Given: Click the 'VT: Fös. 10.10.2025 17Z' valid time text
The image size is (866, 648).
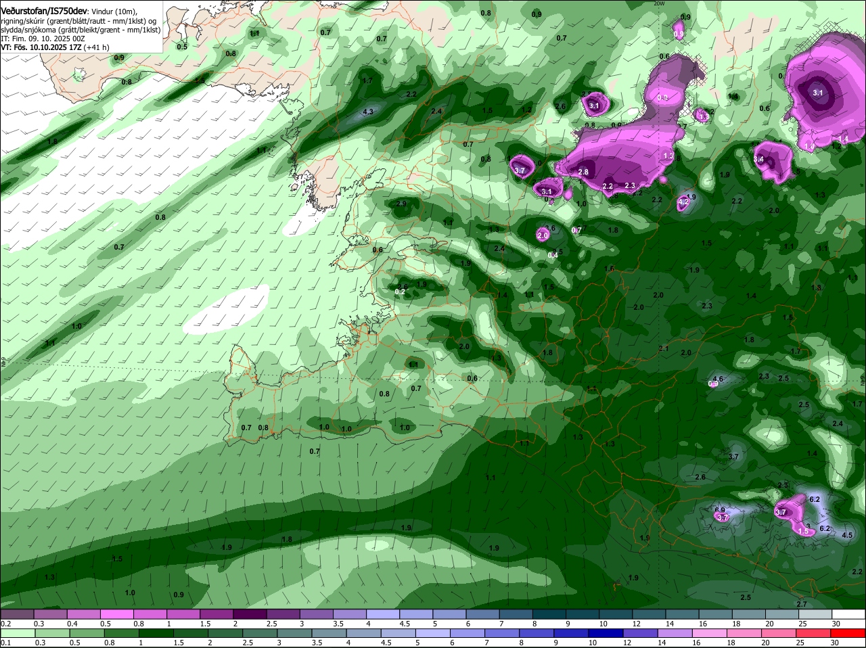Looking at the screenshot, I should (41, 47).
